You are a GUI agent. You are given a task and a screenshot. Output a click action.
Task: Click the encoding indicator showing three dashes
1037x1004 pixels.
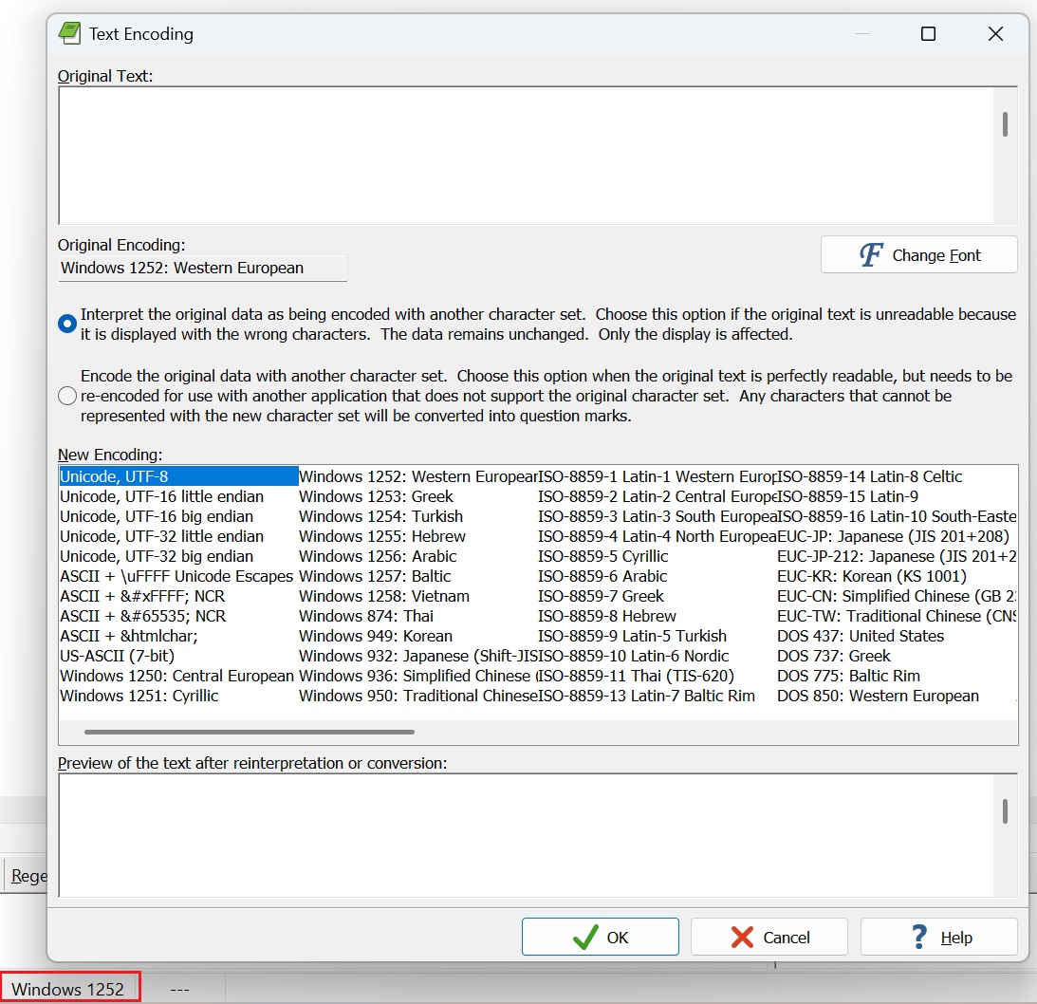[178, 987]
